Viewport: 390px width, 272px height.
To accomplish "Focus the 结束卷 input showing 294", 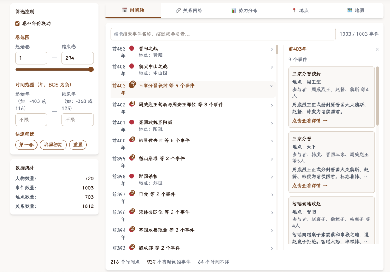I will (78, 58).
